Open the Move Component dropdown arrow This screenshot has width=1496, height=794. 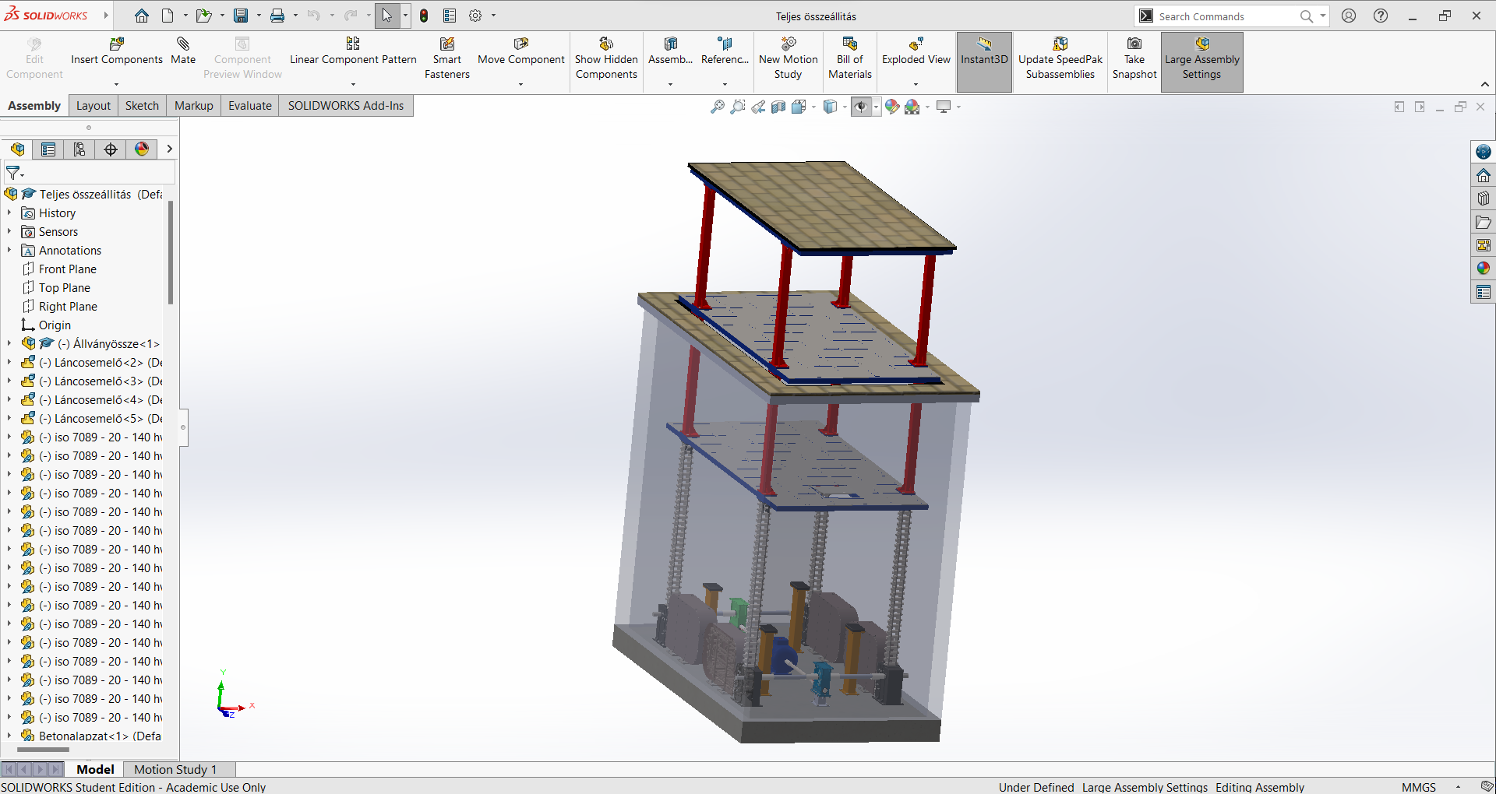pyautogui.click(x=520, y=84)
